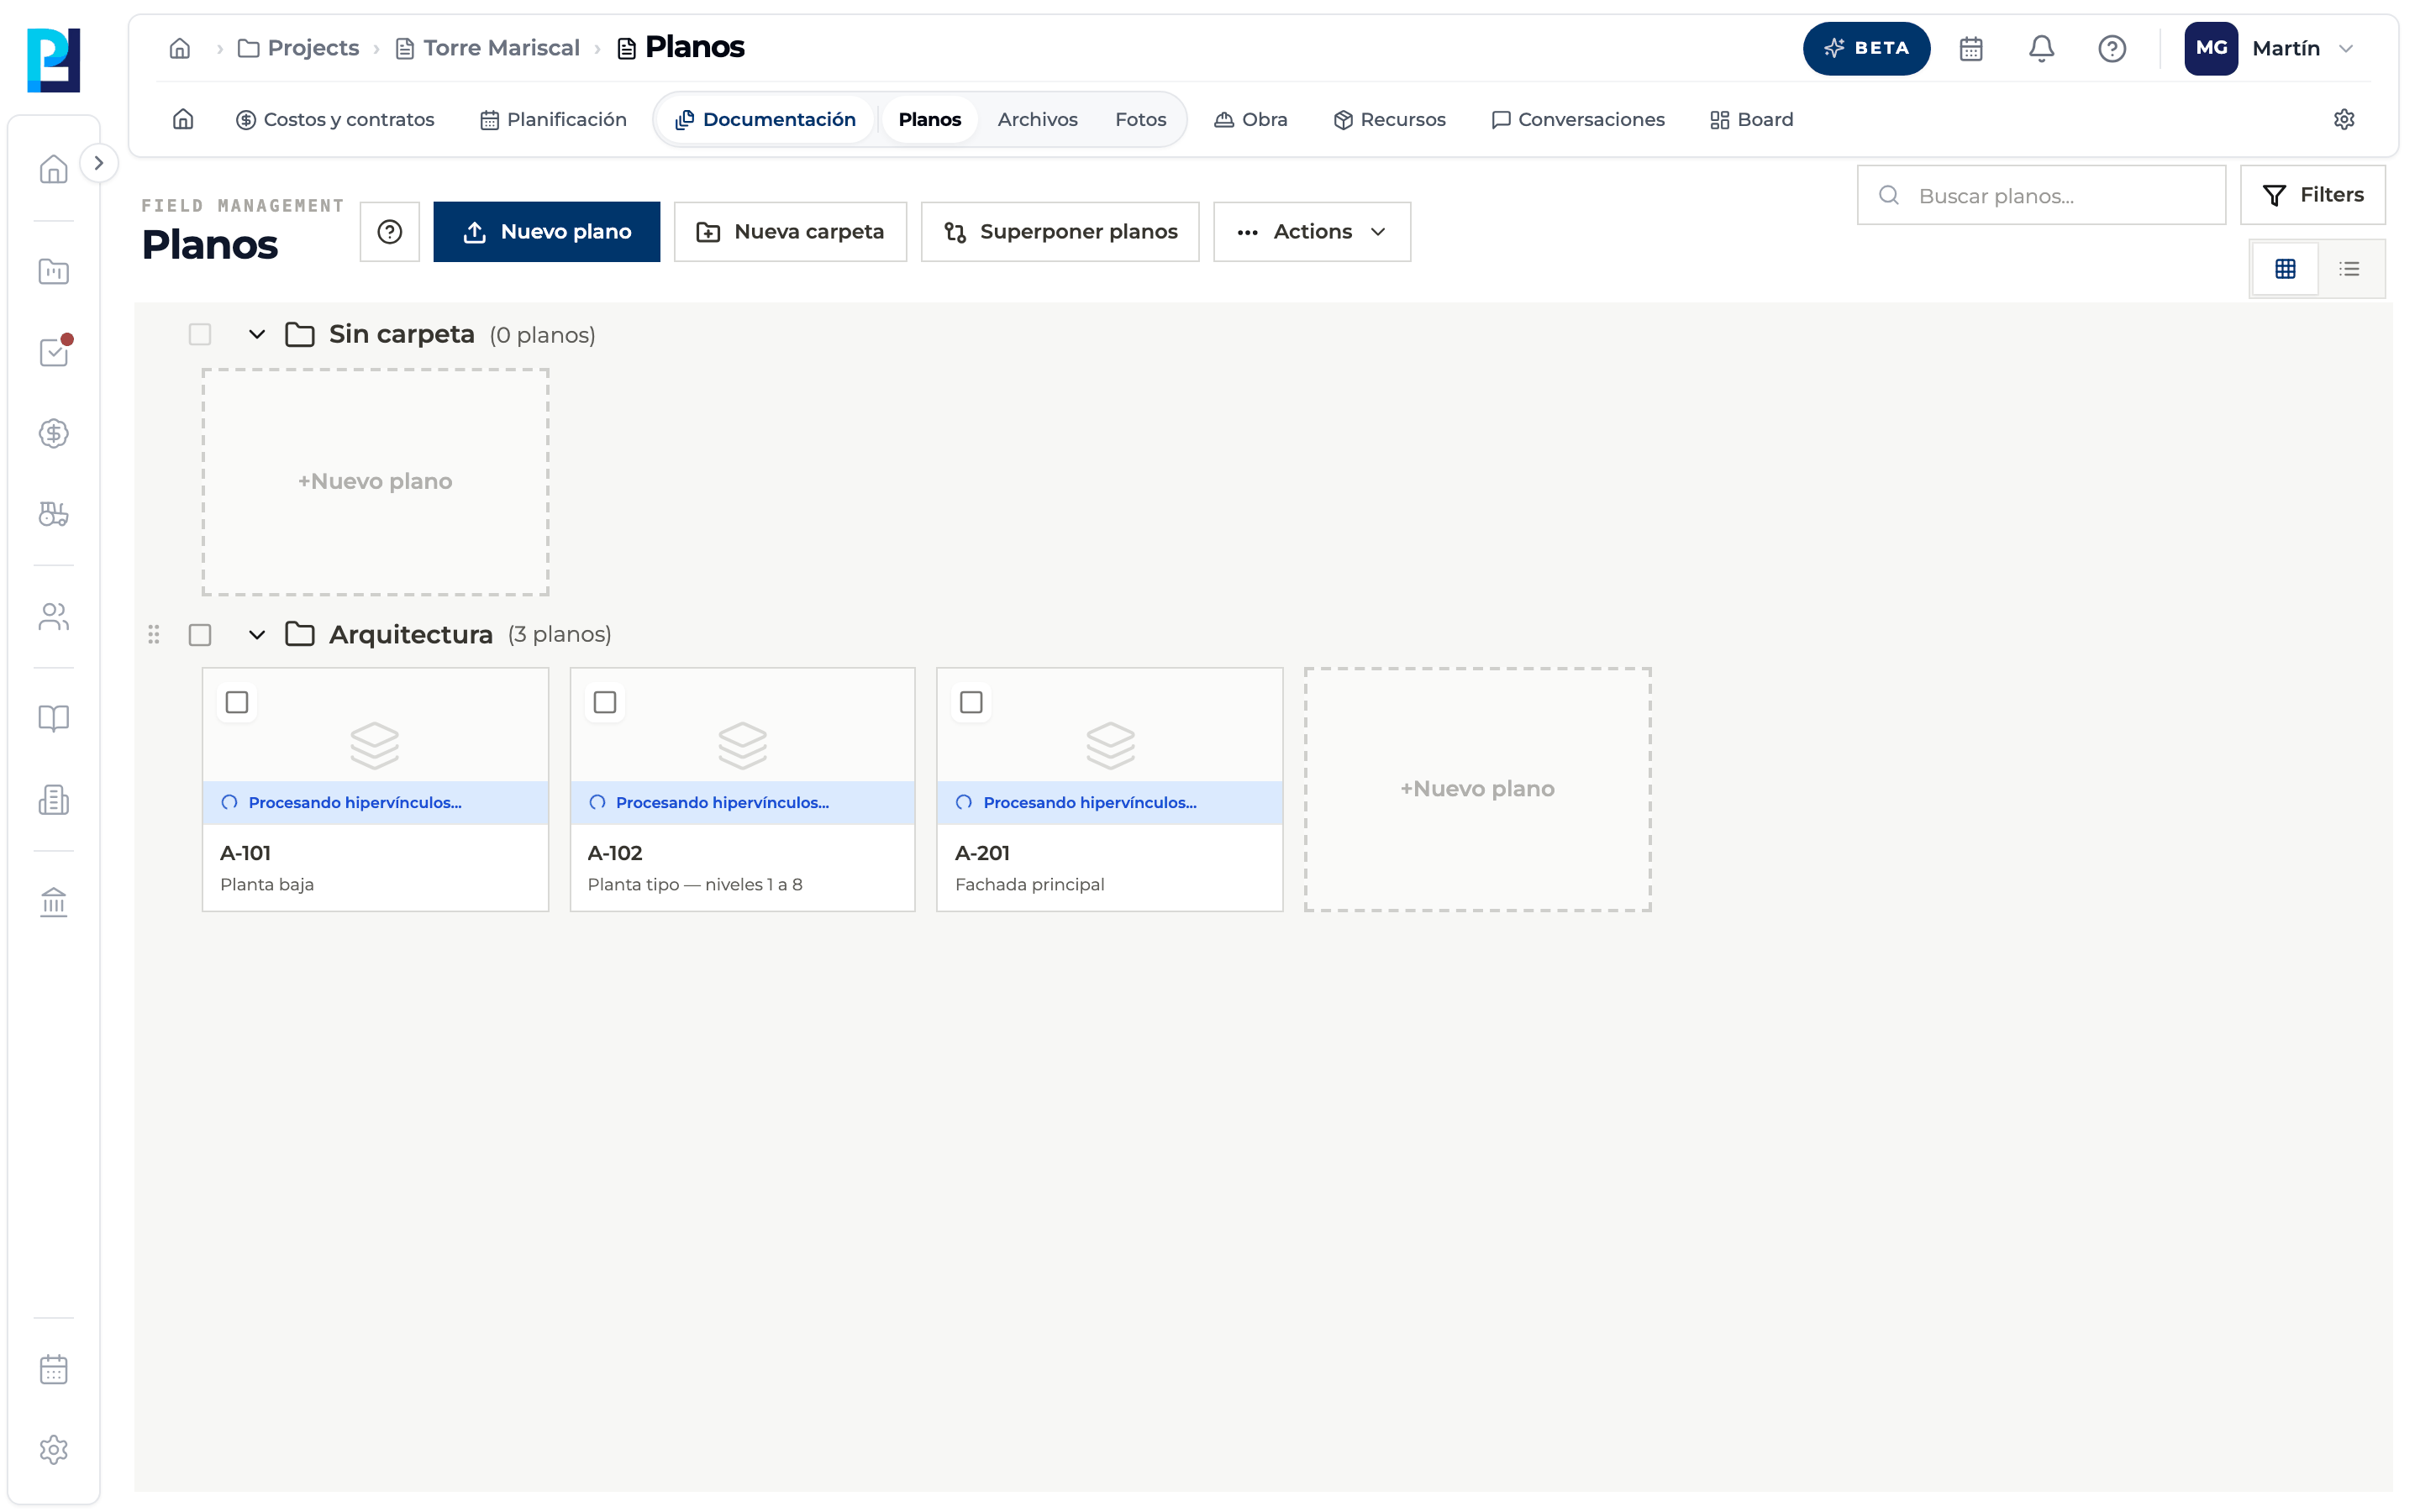The width and height of the screenshot is (2420, 1512).
Task: Focus the Buscar planos search field
Action: tap(2041, 195)
